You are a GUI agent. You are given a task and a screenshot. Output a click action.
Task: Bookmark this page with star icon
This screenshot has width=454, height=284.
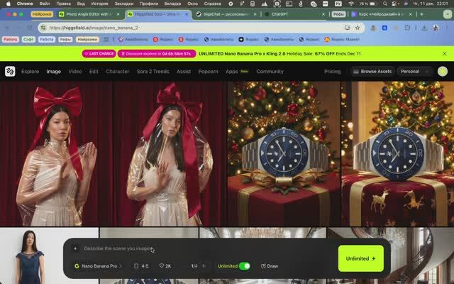pyautogui.click(x=358, y=28)
